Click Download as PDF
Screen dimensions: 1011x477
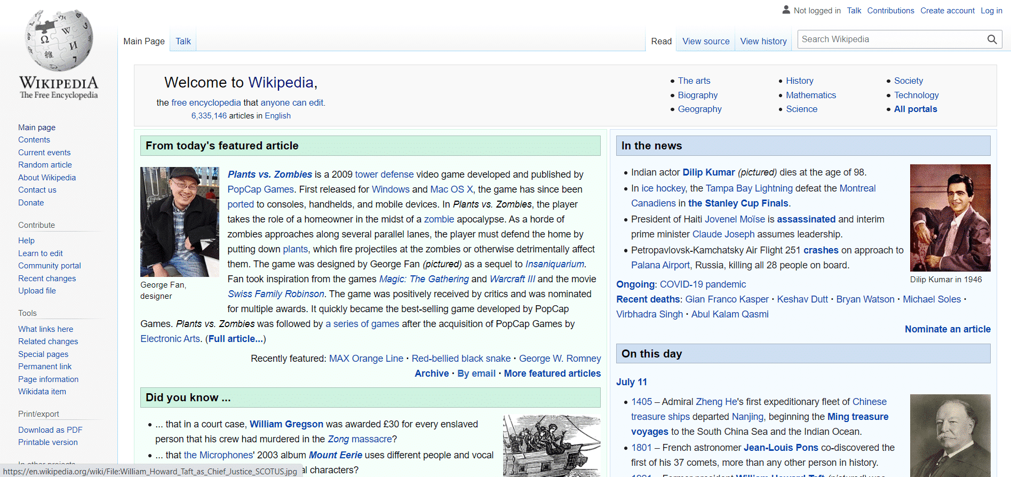[x=50, y=430]
